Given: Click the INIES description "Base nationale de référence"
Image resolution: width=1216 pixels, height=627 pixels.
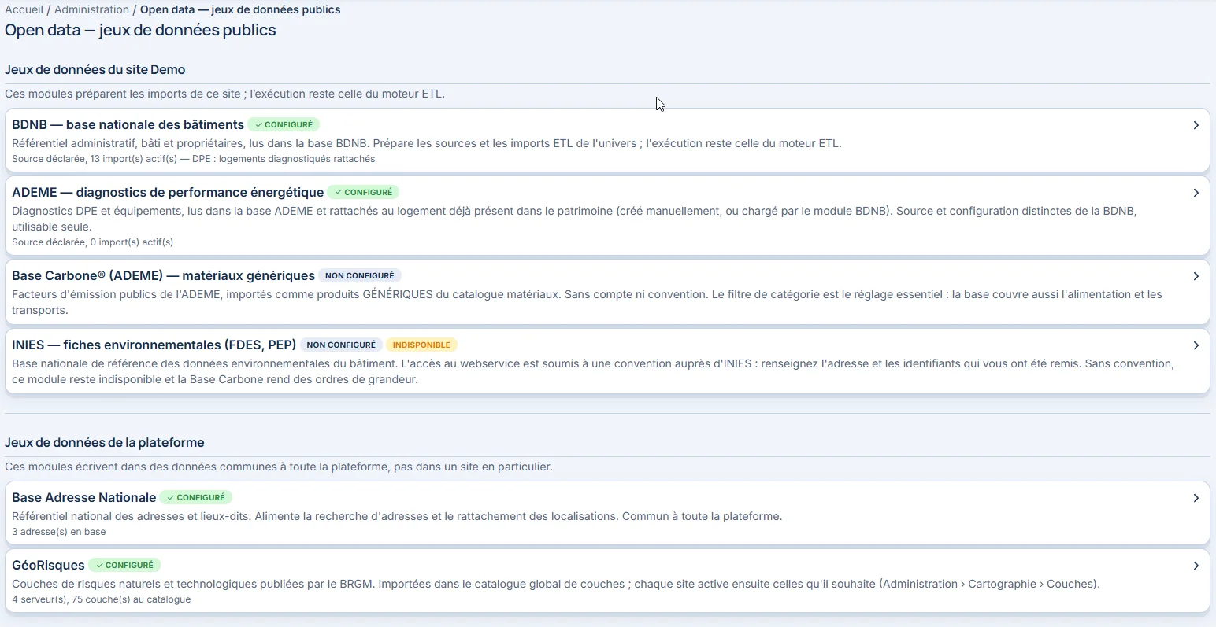Looking at the screenshot, I should [592, 371].
